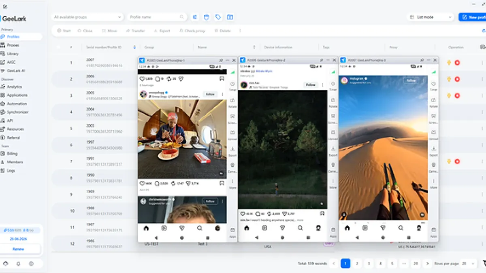Click the Check proxy button

[x=192, y=31]
